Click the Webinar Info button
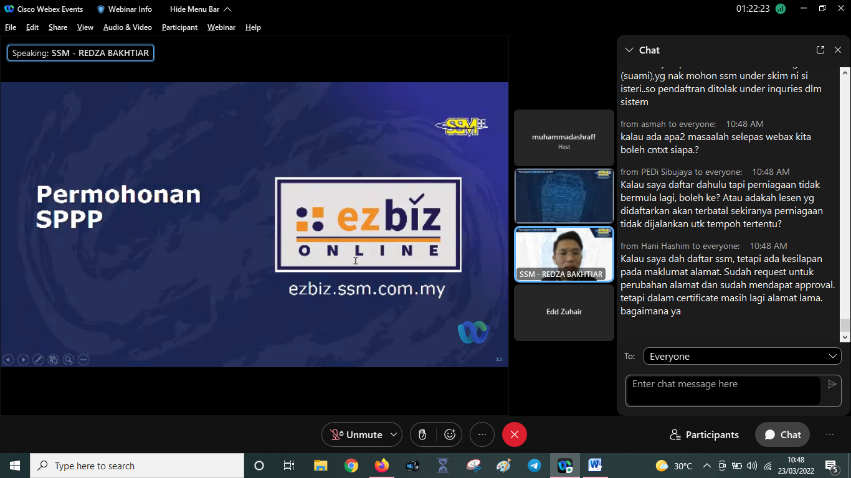The width and height of the screenshot is (851, 478). [124, 9]
